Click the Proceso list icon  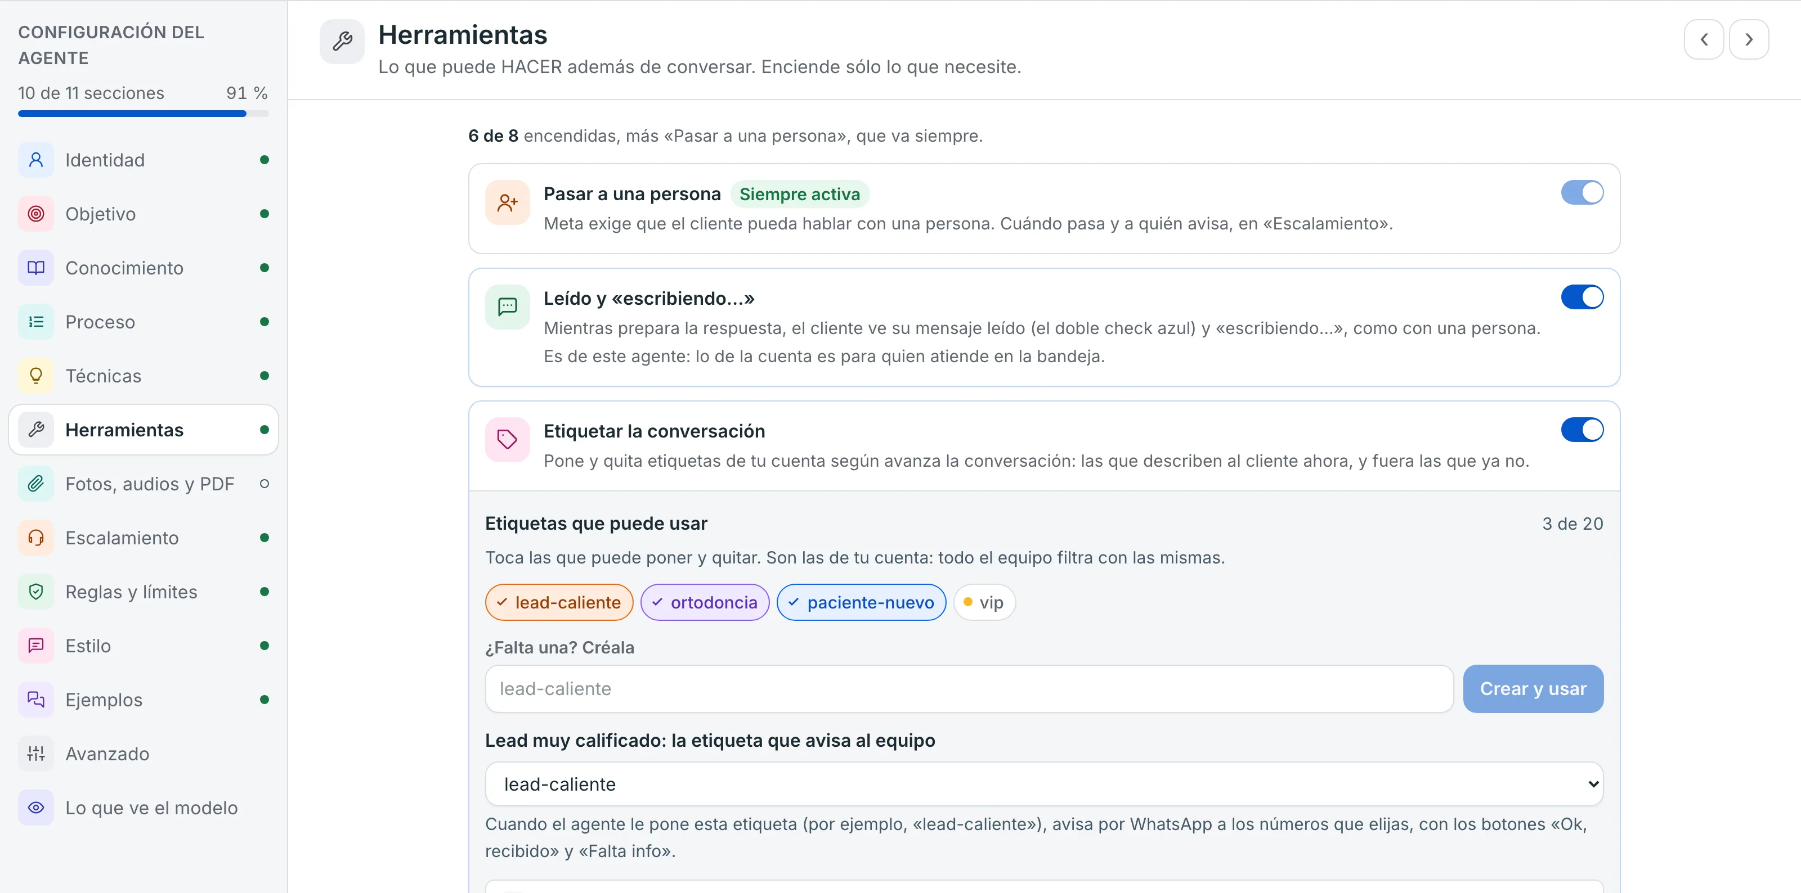pyautogui.click(x=35, y=322)
